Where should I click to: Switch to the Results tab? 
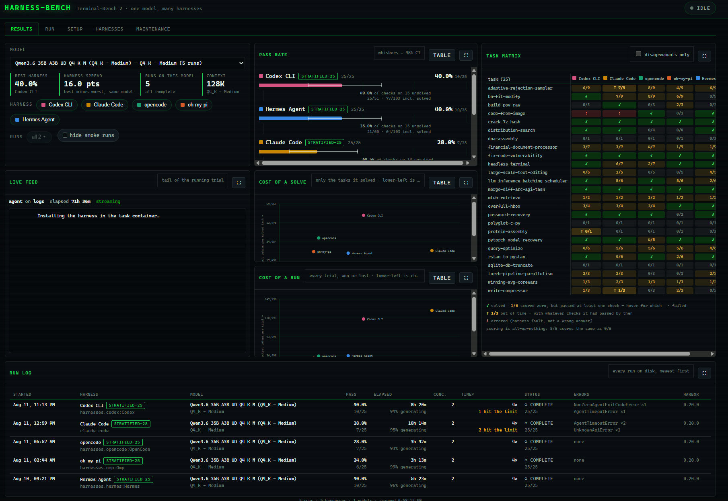point(21,29)
